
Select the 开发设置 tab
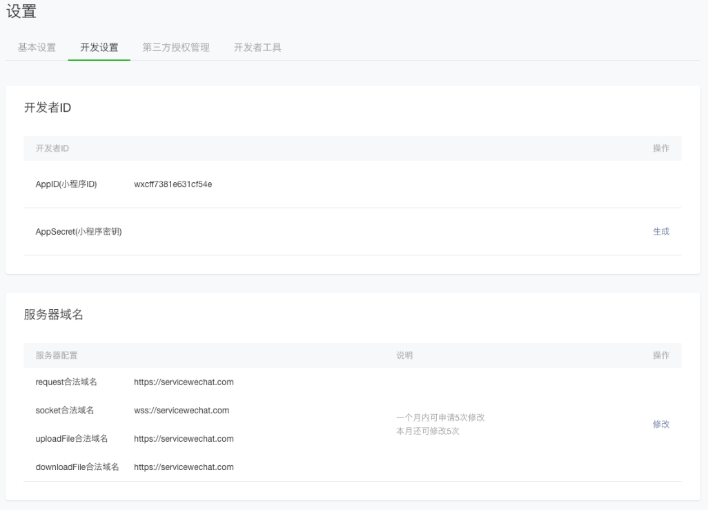99,48
